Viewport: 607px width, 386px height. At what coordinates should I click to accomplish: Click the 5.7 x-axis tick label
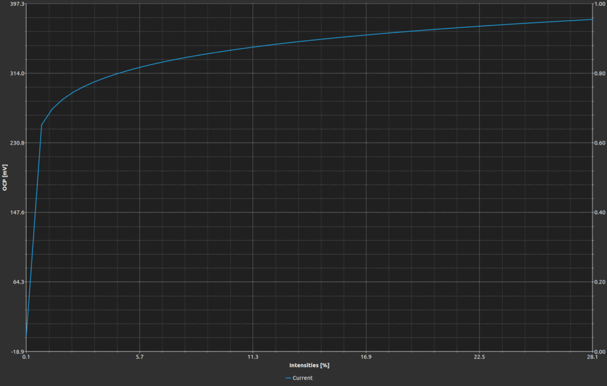click(x=140, y=357)
